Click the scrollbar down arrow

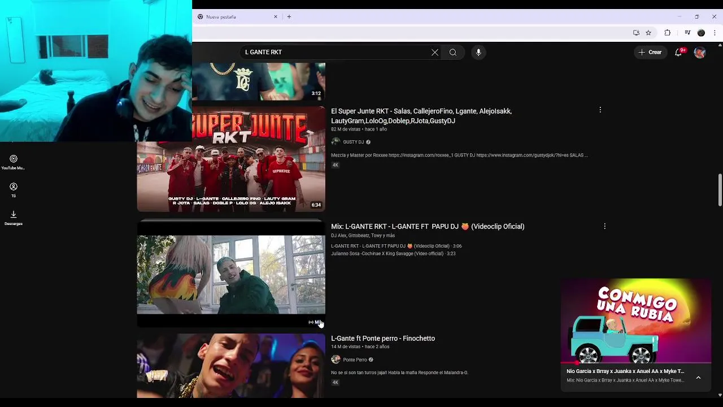[x=720, y=395]
